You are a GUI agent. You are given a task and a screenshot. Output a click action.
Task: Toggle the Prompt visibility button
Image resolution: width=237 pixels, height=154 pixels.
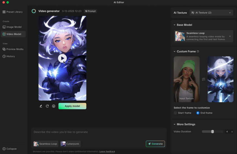click(x=90, y=11)
